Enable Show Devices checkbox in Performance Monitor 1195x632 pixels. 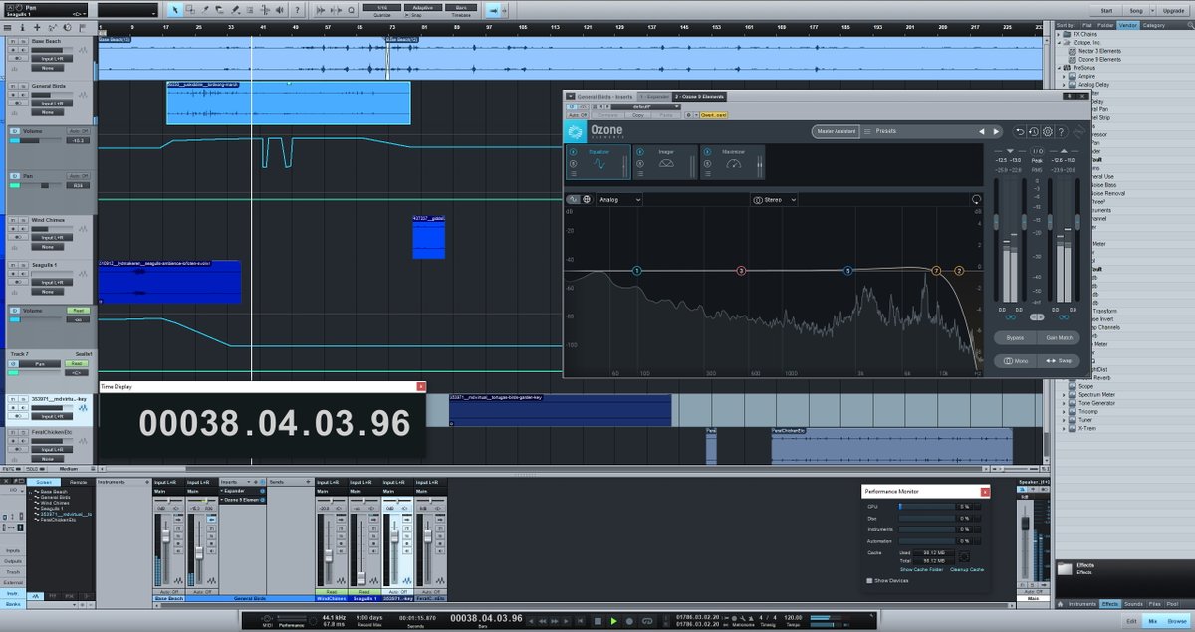tap(869, 581)
